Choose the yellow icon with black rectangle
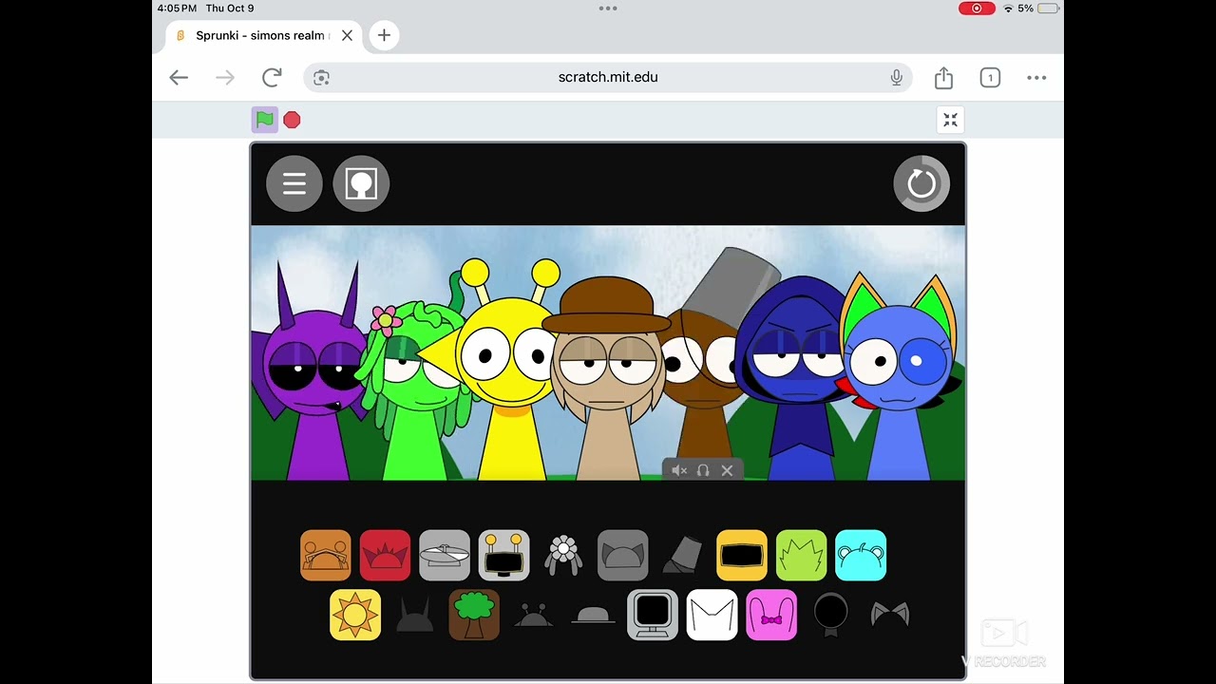The image size is (1216, 684). 742,555
